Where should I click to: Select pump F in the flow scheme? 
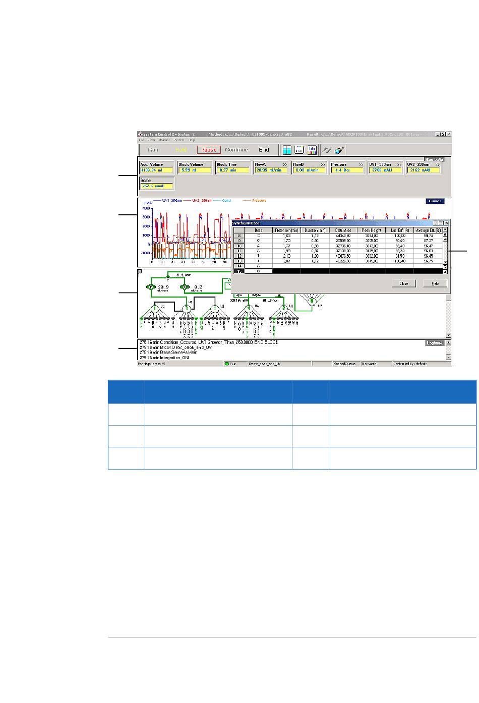click(150, 287)
